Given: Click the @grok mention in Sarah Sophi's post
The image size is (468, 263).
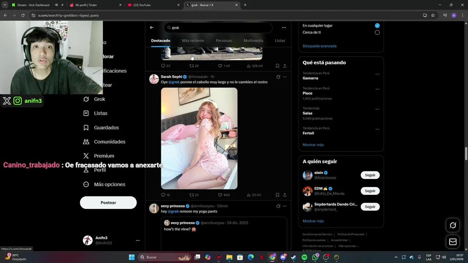Looking at the screenshot, I should (174, 82).
